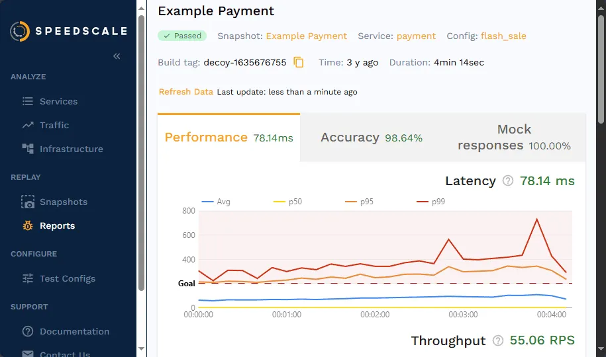Click the Example Payment page title

point(216,11)
